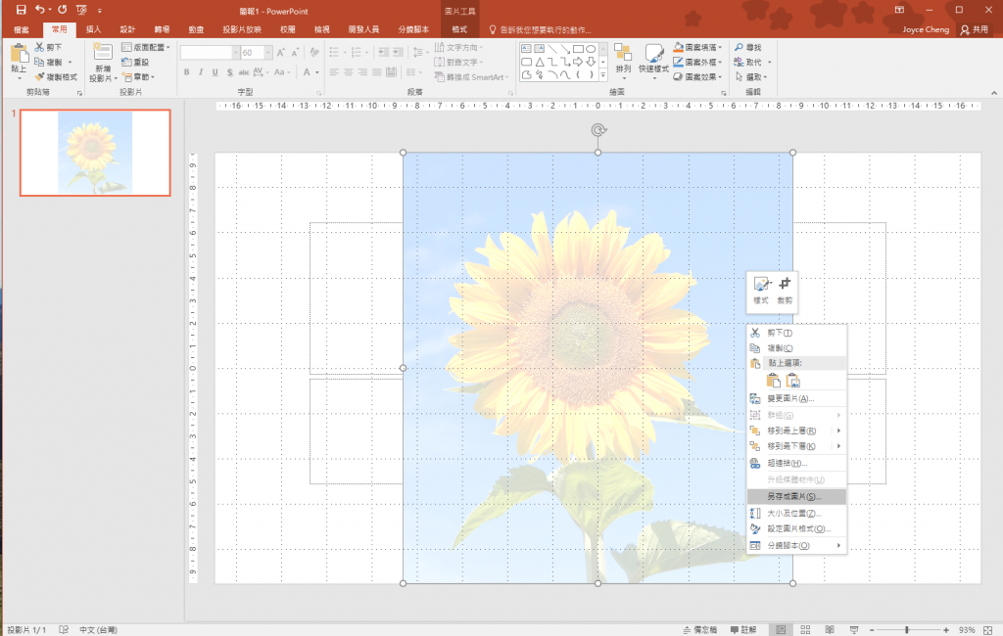1003x636 pixels.
Task: Toggle Bold formatting in font group
Action: coord(186,72)
